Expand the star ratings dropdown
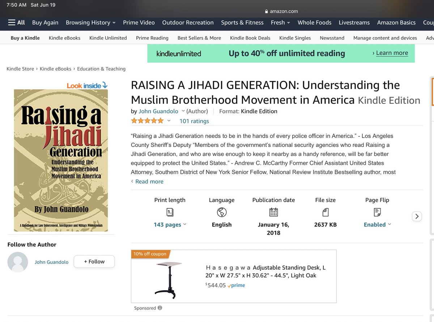 pos(169,121)
